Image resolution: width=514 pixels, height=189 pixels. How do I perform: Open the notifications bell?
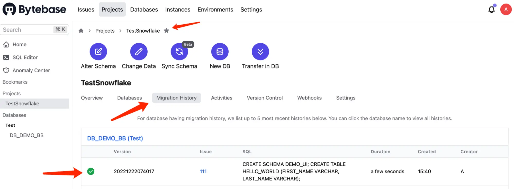pos(491,9)
